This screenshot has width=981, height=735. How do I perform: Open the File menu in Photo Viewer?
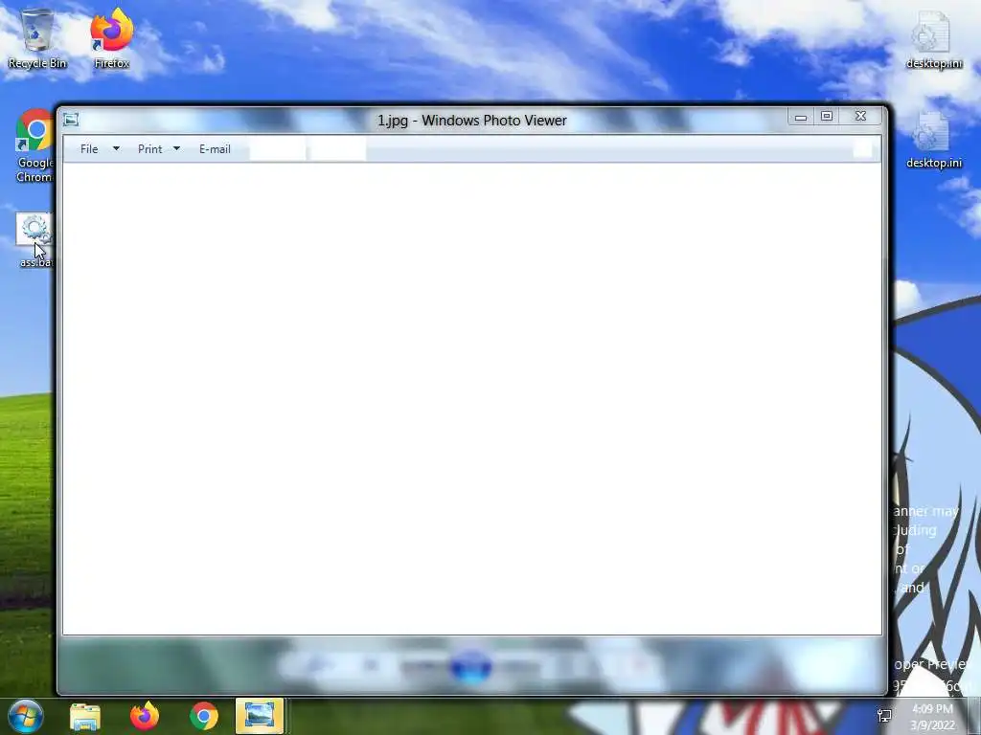(89, 149)
